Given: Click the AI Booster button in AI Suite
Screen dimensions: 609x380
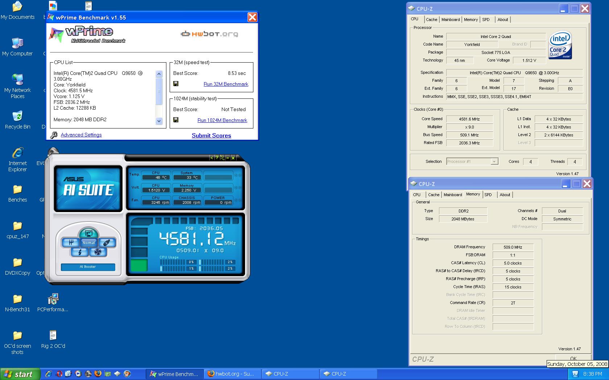Looking at the screenshot, I should pos(88,267).
